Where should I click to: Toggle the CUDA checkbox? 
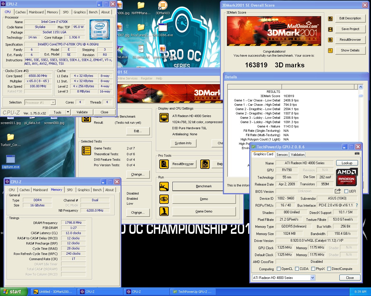click(297, 269)
